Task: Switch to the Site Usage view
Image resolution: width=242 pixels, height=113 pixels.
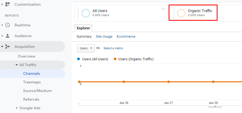Action: (x=104, y=37)
